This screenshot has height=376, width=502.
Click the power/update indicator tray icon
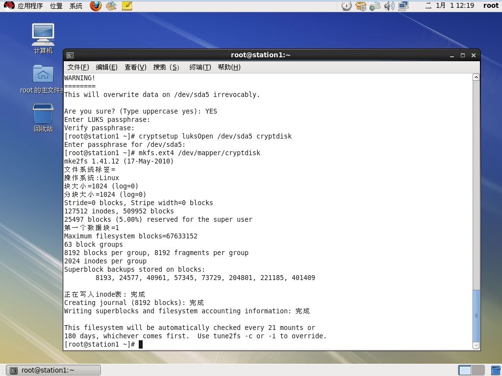(x=347, y=6)
